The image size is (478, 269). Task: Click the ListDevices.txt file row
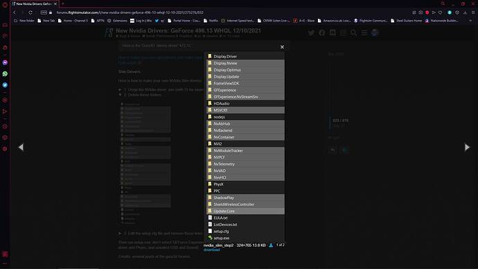pyautogui.click(x=245, y=225)
